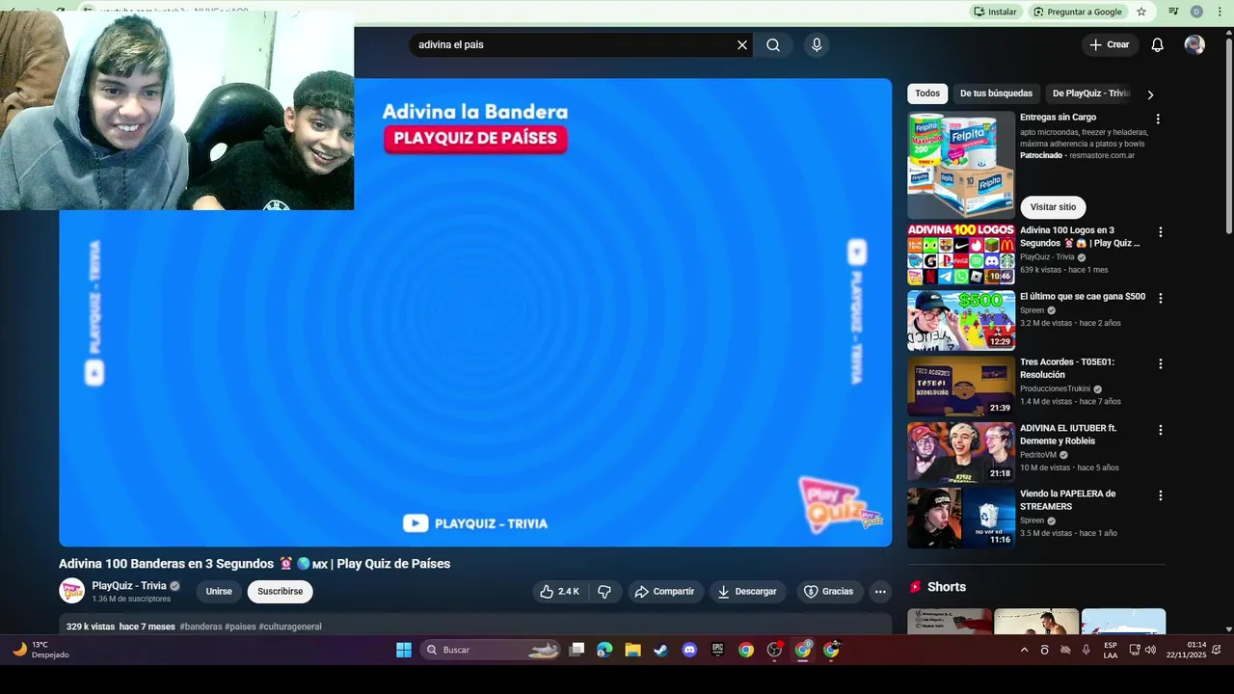Click Instalar in the address bar
1234x694 pixels.
(995, 12)
